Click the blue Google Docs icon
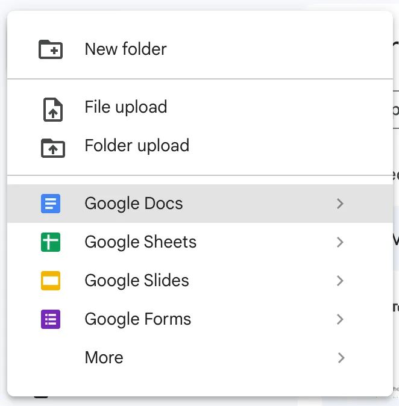 pyautogui.click(x=51, y=204)
